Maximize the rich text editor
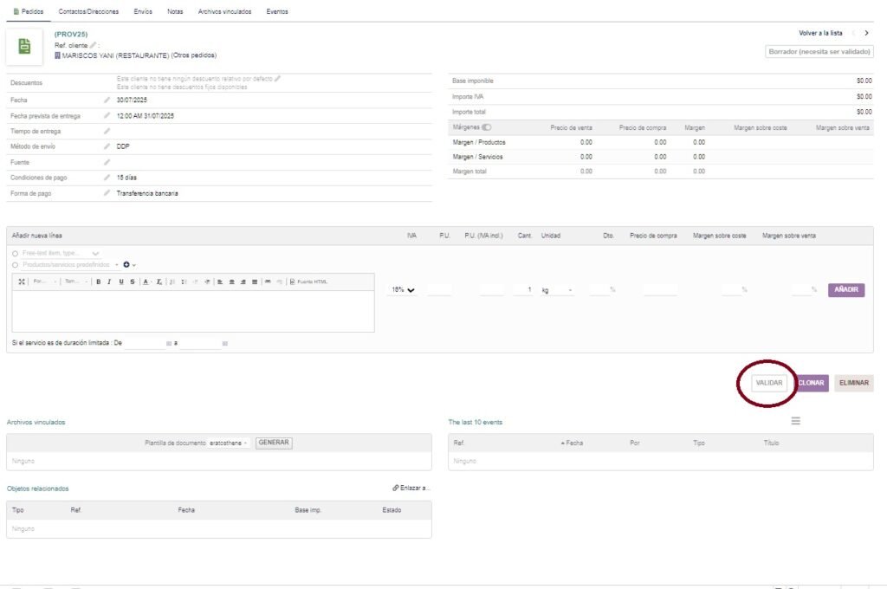Image resolution: width=887 pixels, height=589 pixels. 23,282
